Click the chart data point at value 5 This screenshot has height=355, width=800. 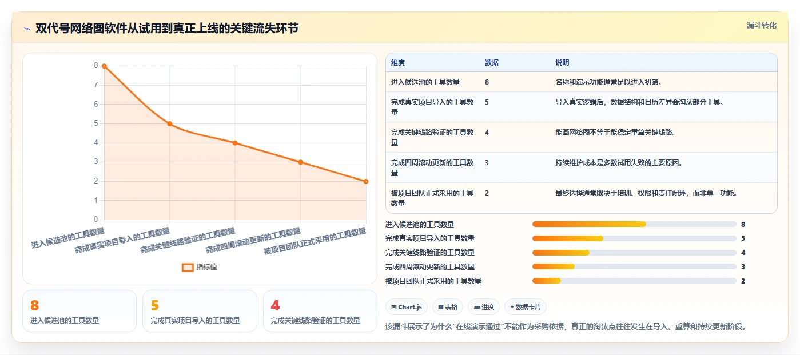point(170,123)
